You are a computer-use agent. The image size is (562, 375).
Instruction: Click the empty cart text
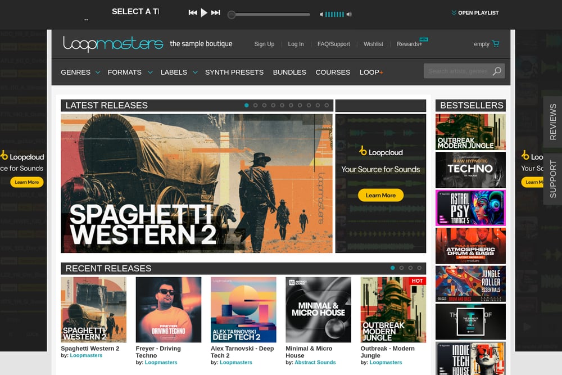[482, 44]
